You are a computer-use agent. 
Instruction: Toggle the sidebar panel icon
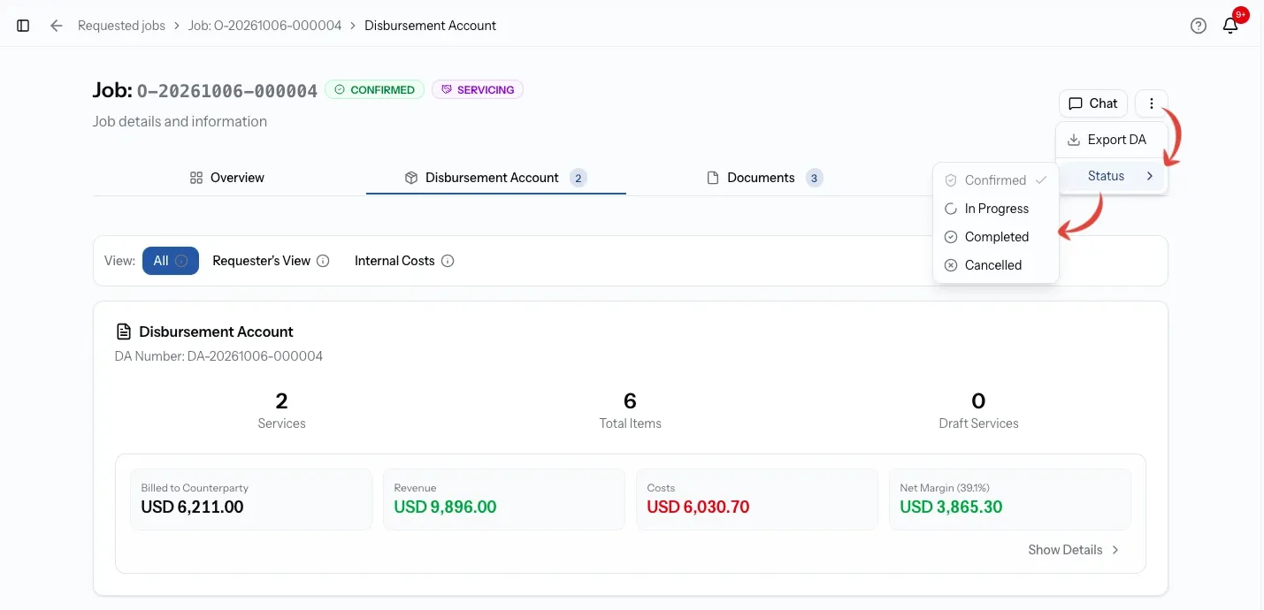point(24,26)
